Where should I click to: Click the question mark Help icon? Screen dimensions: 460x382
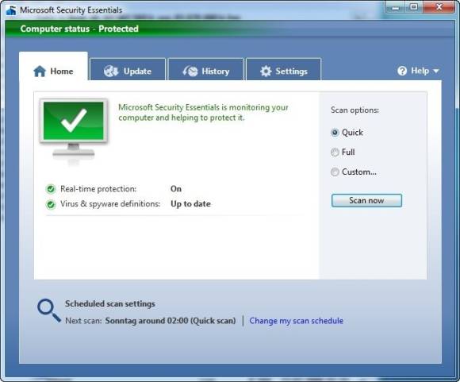pyautogui.click(x=402, y=71)
